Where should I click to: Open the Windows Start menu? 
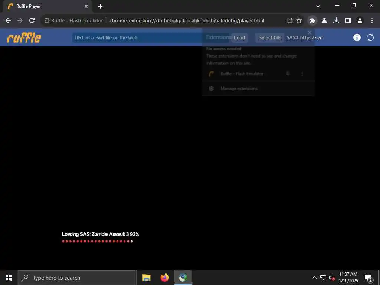click(x=9, y=278)
